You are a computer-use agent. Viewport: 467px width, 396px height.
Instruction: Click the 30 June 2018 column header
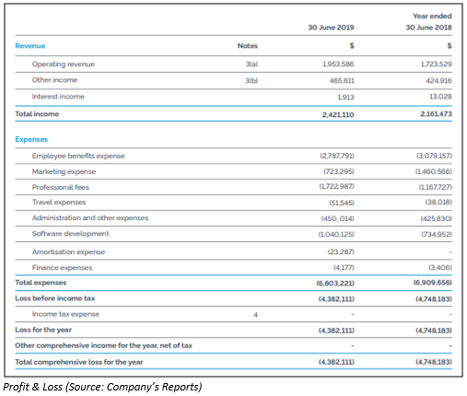point(428,28)
